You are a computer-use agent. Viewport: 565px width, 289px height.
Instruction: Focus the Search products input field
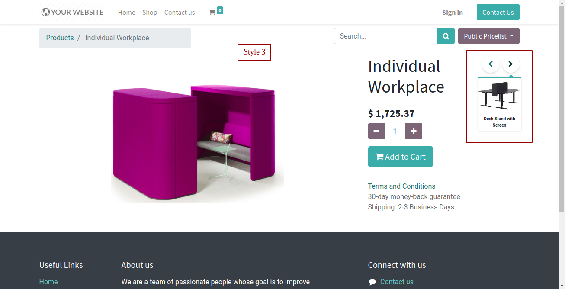coord(385,36)
